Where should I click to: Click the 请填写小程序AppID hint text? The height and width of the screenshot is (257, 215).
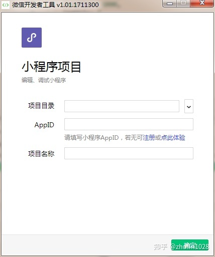91,138
